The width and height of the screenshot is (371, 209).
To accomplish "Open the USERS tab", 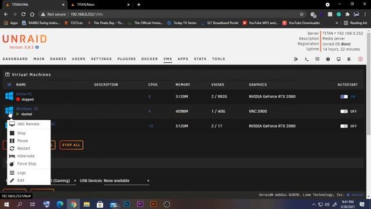I will point(79,59).
